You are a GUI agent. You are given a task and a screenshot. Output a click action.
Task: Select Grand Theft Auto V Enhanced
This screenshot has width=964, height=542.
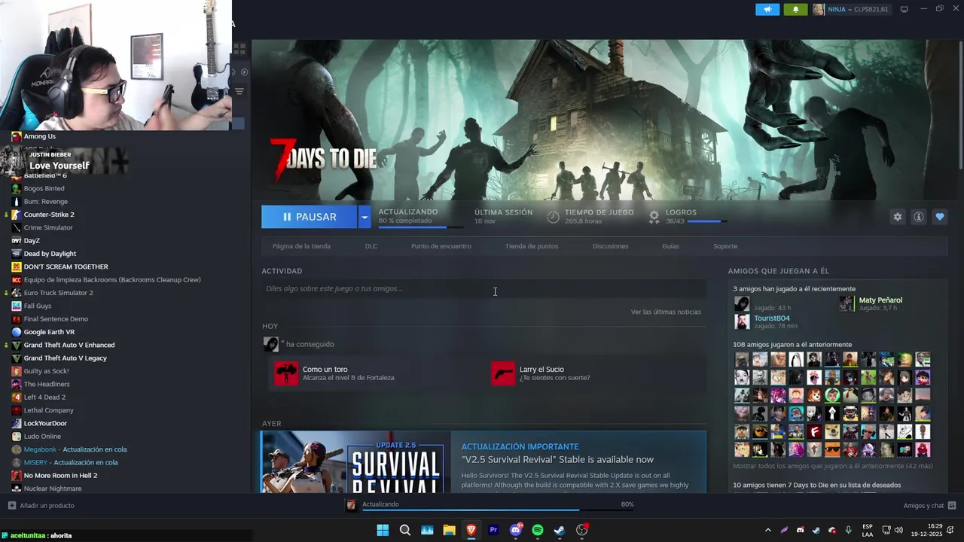point(69,345)
